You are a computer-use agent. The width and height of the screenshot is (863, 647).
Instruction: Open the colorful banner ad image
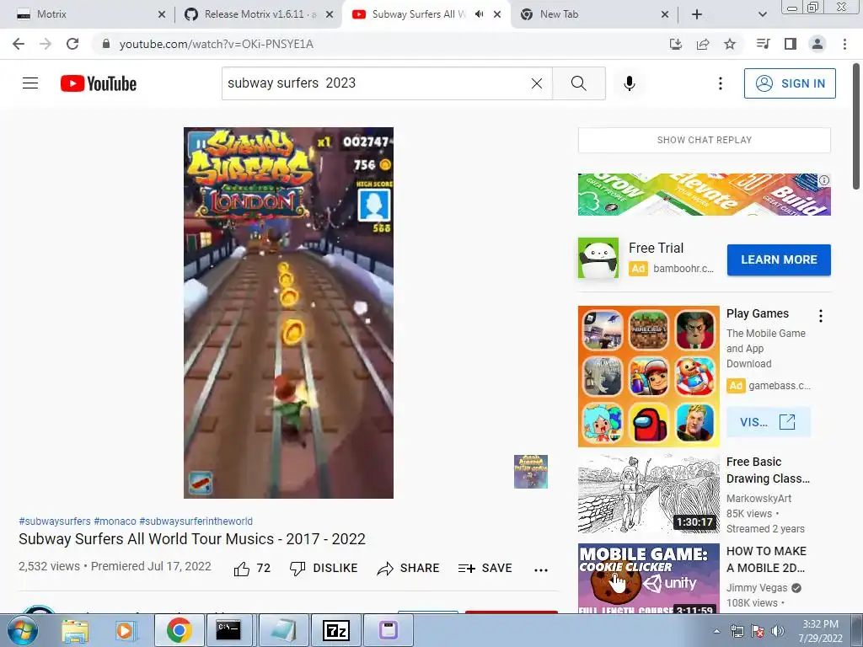coord(704,195)
